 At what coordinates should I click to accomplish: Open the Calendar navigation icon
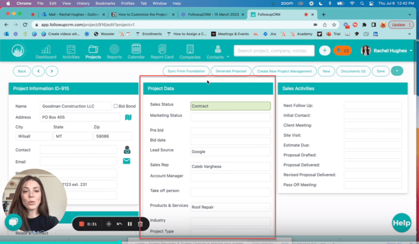136,51
